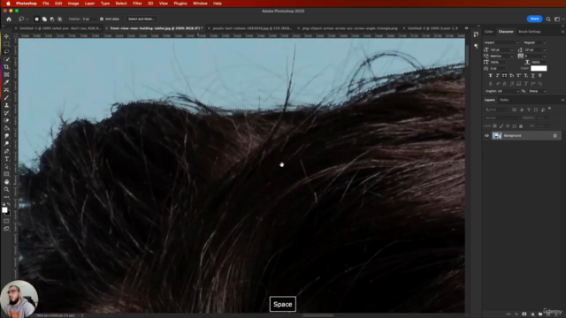
Task: Switch to the Color panel tab
Action: [x=489, y=32]
